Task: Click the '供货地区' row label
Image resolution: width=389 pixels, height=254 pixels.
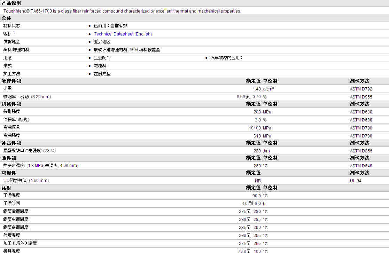Action: [x=11, y=42]
